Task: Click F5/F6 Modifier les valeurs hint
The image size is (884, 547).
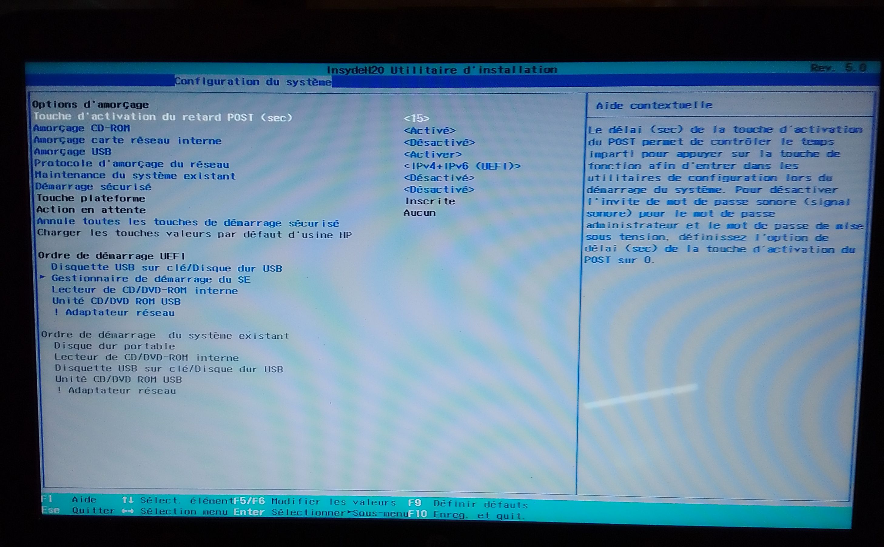Action: [315, 502]
